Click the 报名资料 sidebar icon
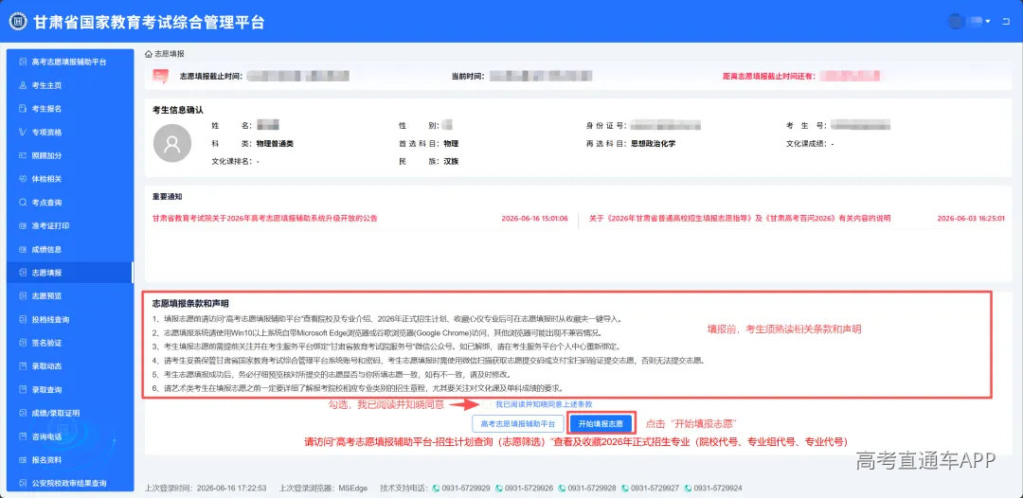 23,460
